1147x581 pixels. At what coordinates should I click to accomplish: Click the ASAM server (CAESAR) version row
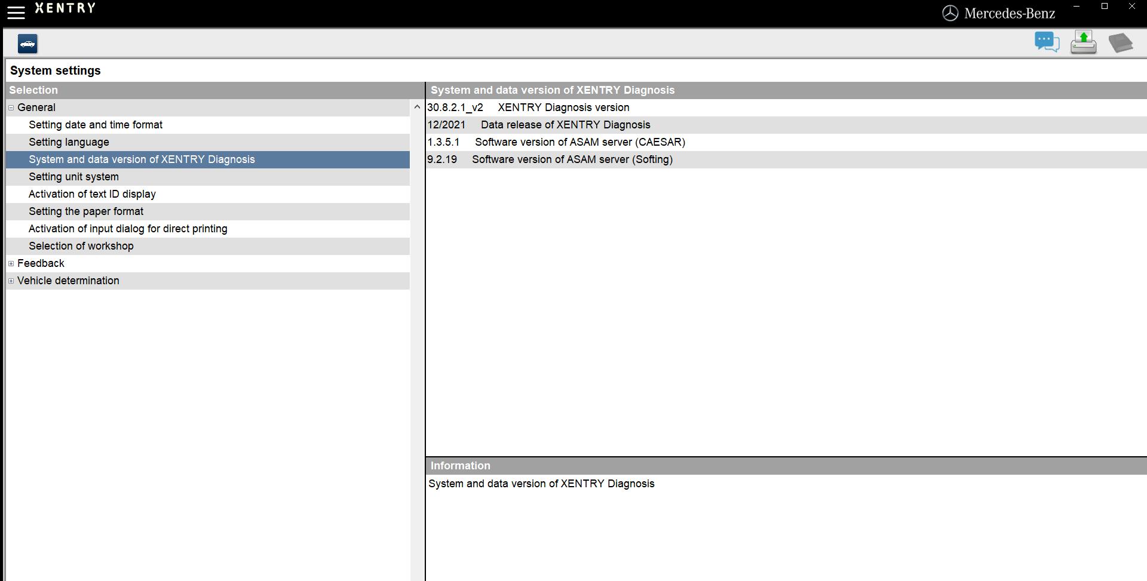tap(786, 142)
